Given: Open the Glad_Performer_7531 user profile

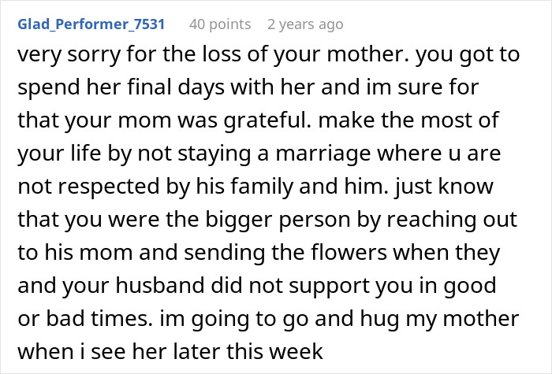Looking at the screenshot, I should click(91, 24).
